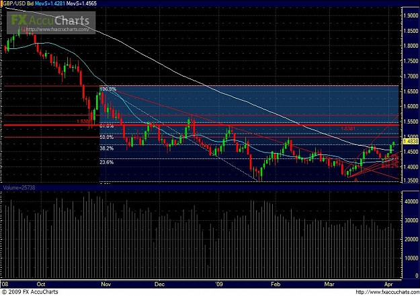Screen dimensions: 420x296
Task: Click the 23.6% Fibonacci level label
Action: (107, 162)
